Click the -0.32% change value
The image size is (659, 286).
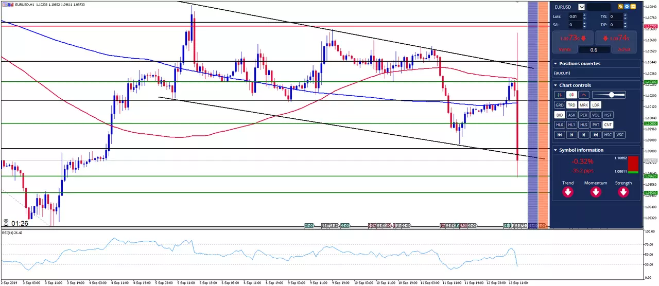click(582, 161)
